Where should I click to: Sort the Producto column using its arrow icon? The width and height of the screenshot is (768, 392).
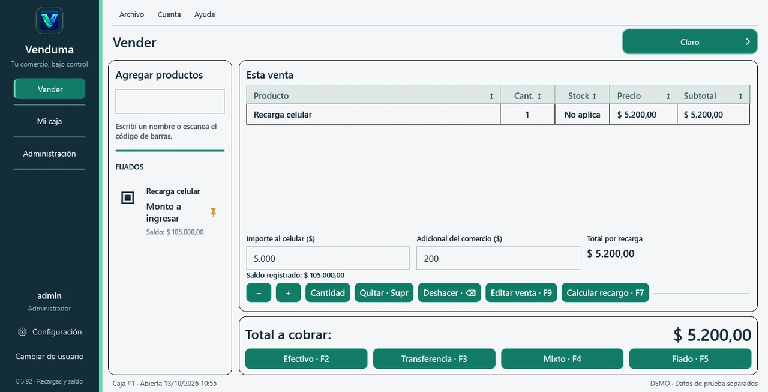[x=491, y=96]
